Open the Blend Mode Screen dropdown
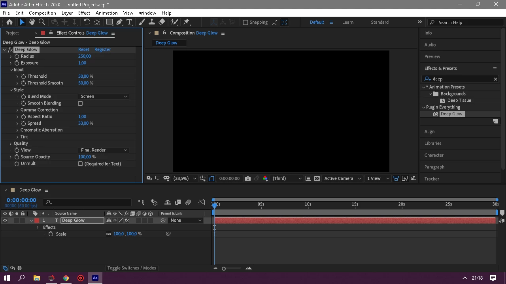506x284 pixels. (x=104, y=97)
